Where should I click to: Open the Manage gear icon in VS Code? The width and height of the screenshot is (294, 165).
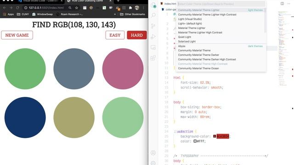pyautogui.click(x=153, y=163)
